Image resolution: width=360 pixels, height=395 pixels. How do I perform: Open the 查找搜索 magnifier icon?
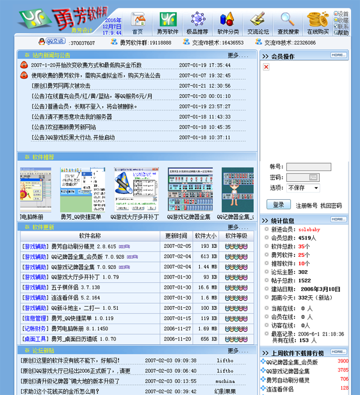[x=287, y=19]
